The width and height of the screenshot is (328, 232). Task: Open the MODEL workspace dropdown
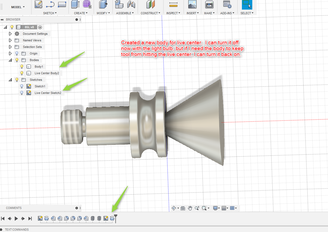18,7
